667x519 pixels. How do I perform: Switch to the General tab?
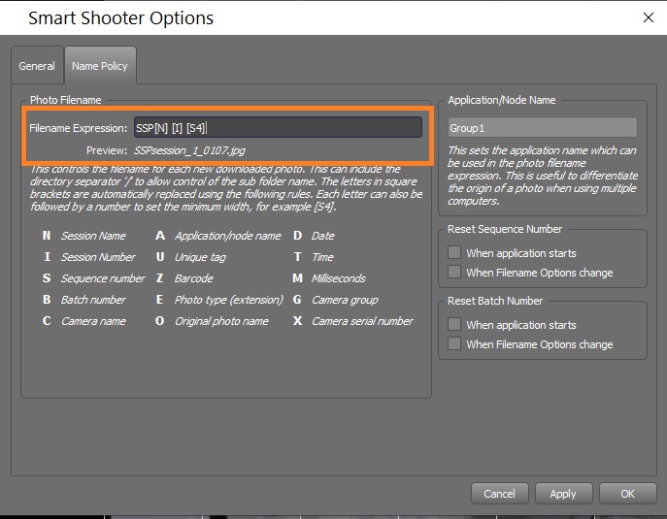coord(37,66)
